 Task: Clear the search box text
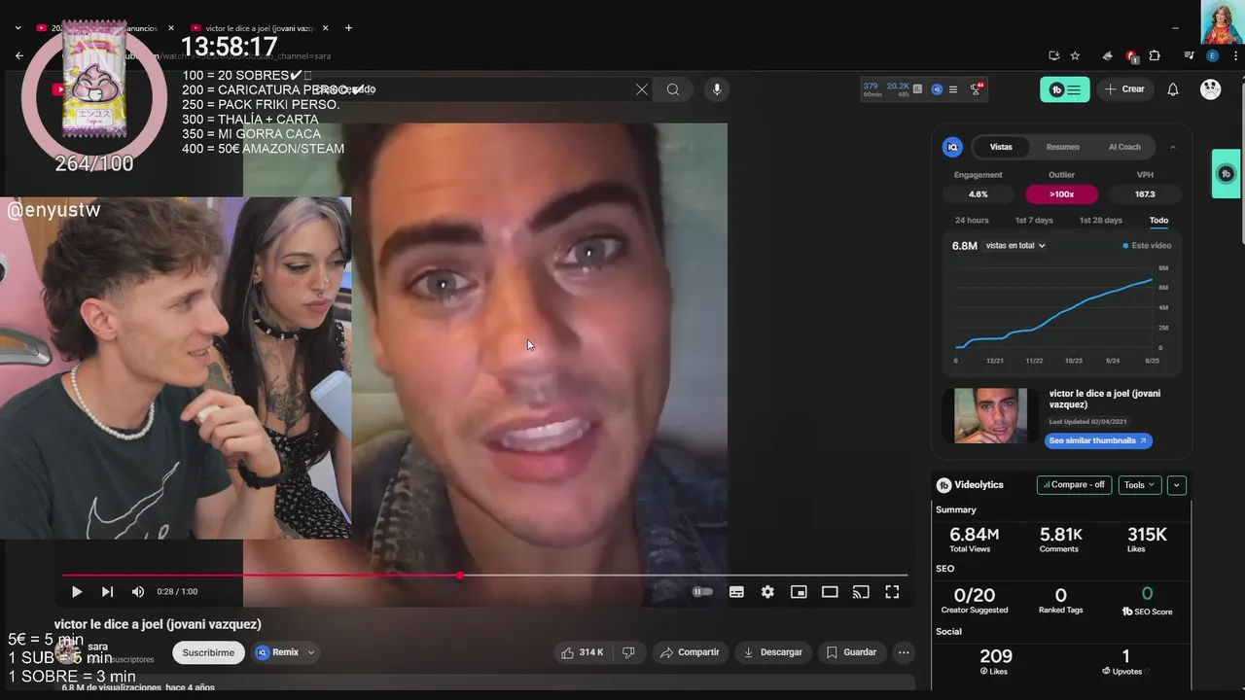point(642,89)
